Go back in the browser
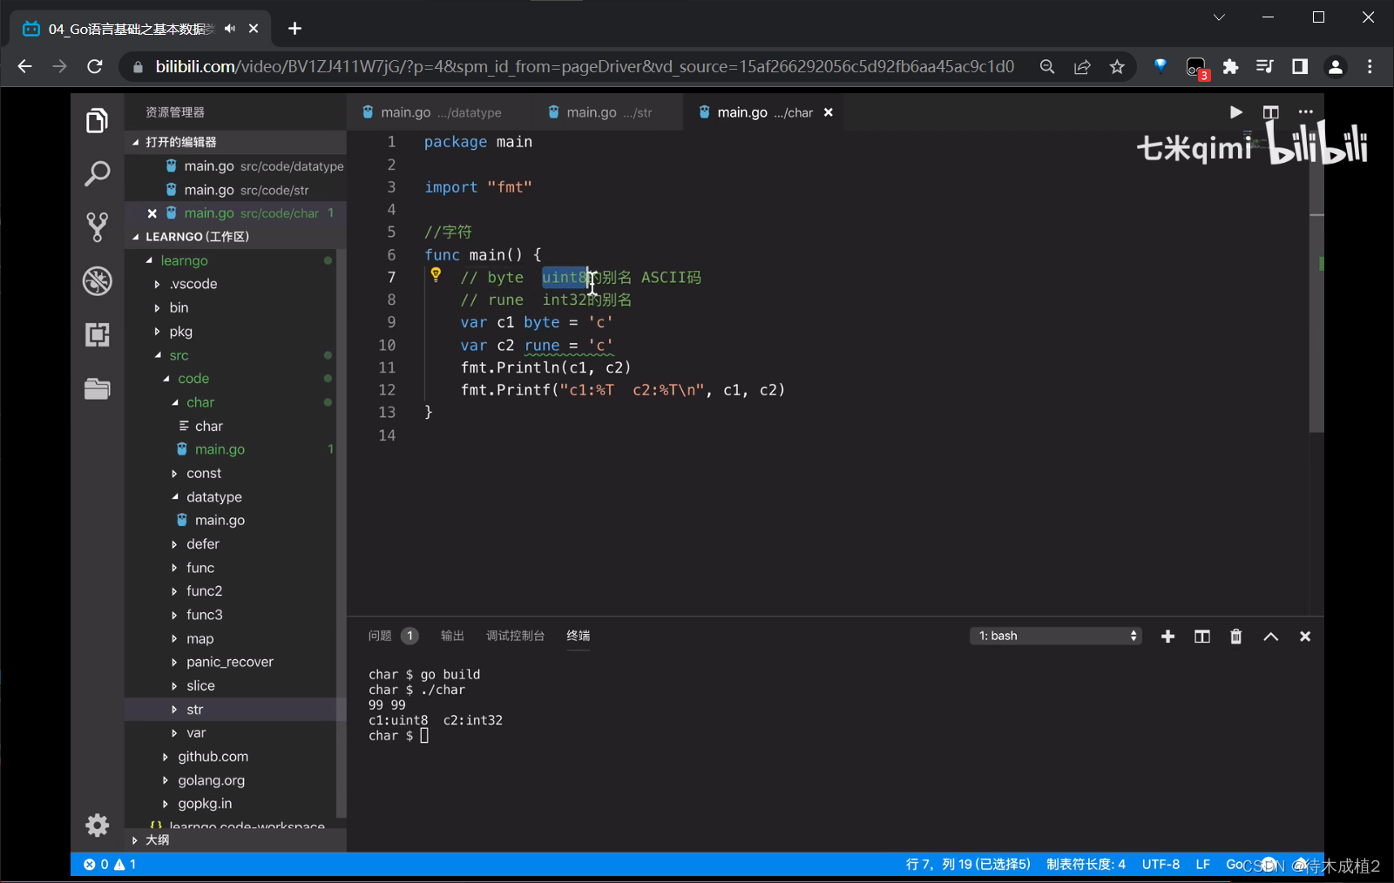Image resolution: width=1394 pixels, height=883 pixels. tap(24, 66)
